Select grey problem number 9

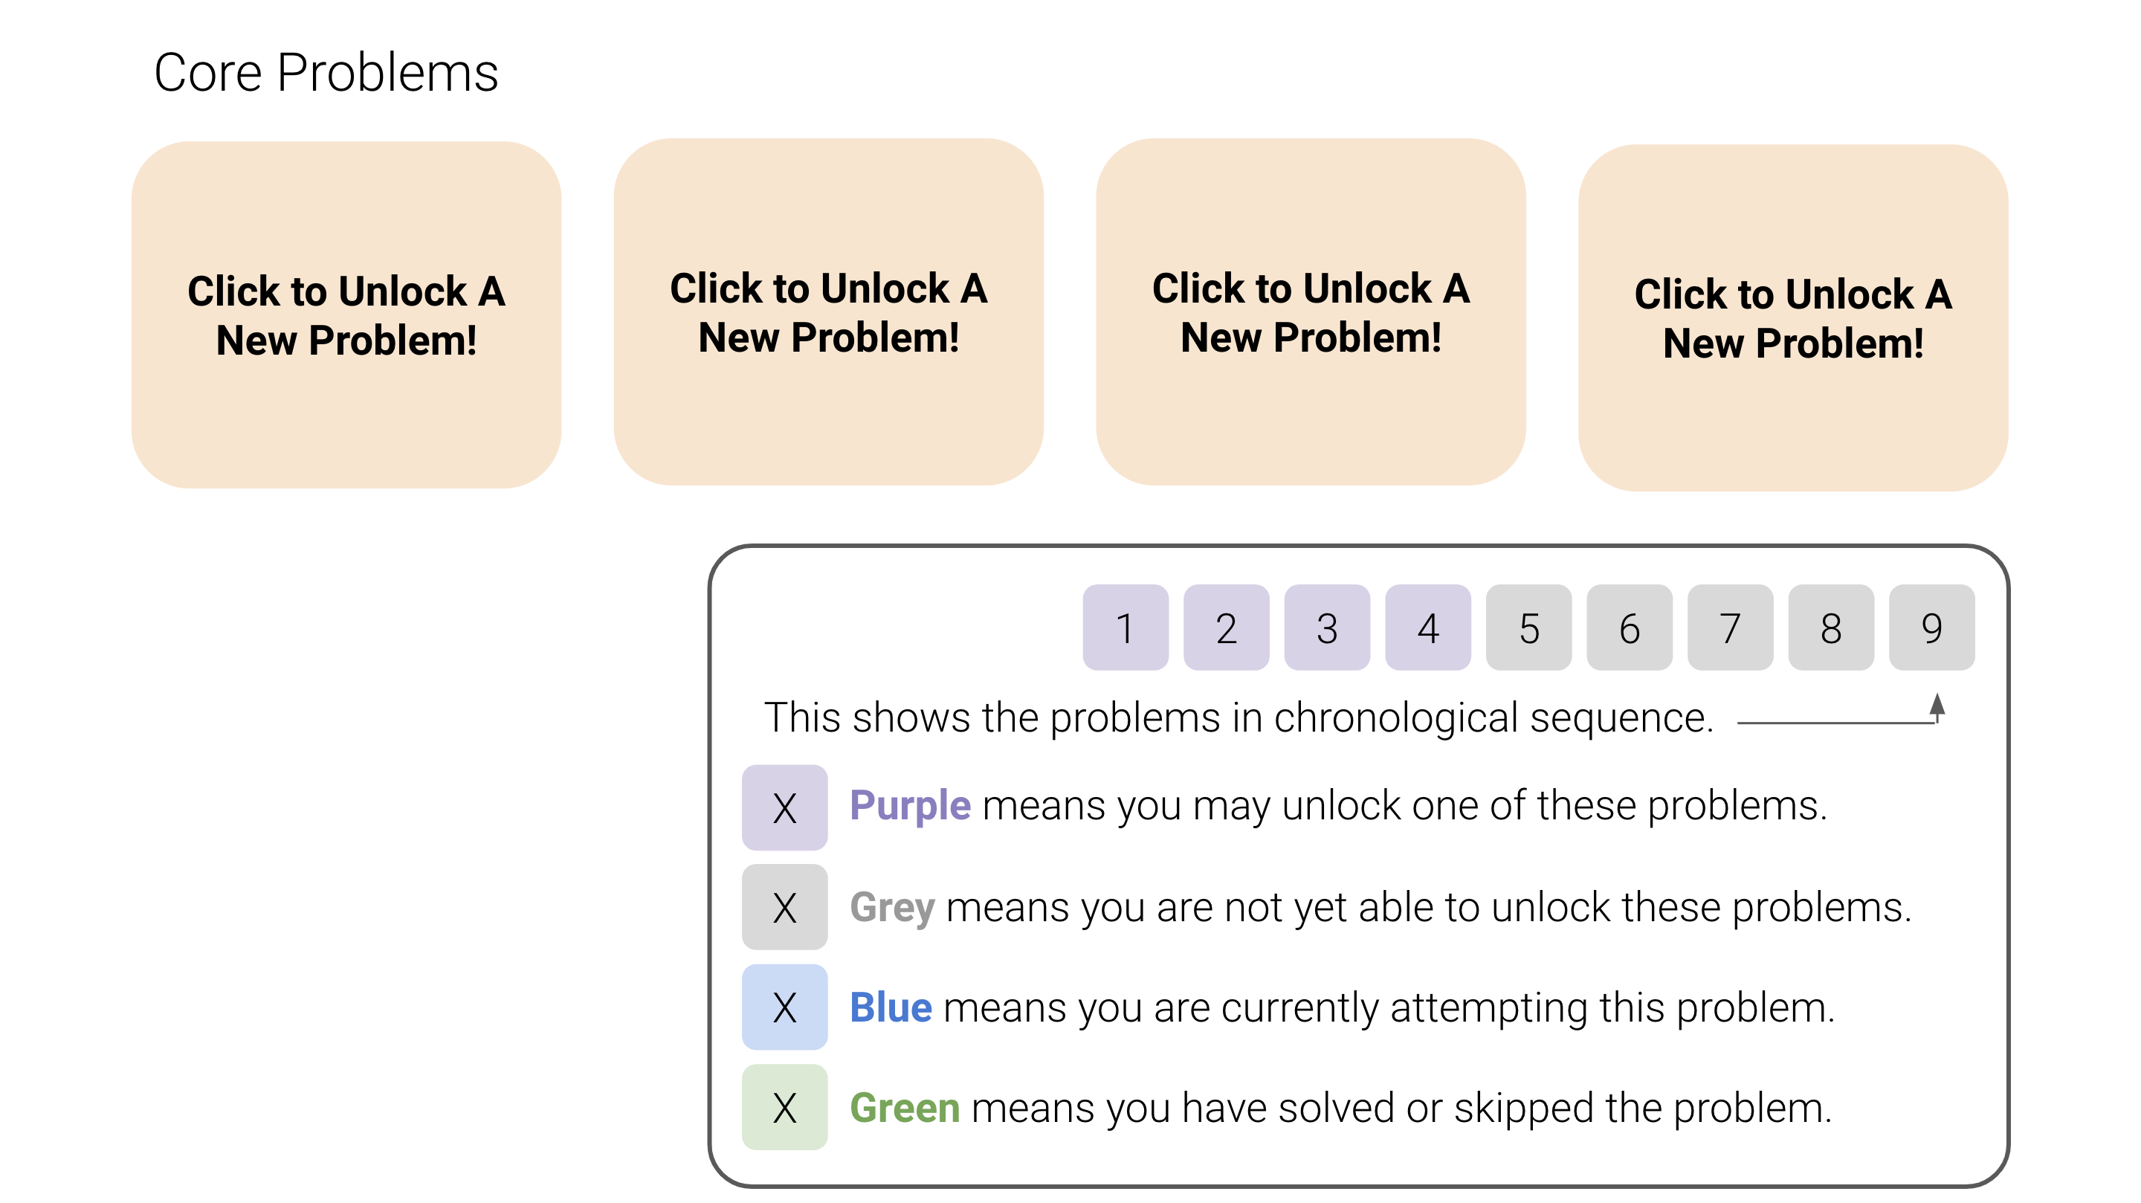pos(1931,628)
